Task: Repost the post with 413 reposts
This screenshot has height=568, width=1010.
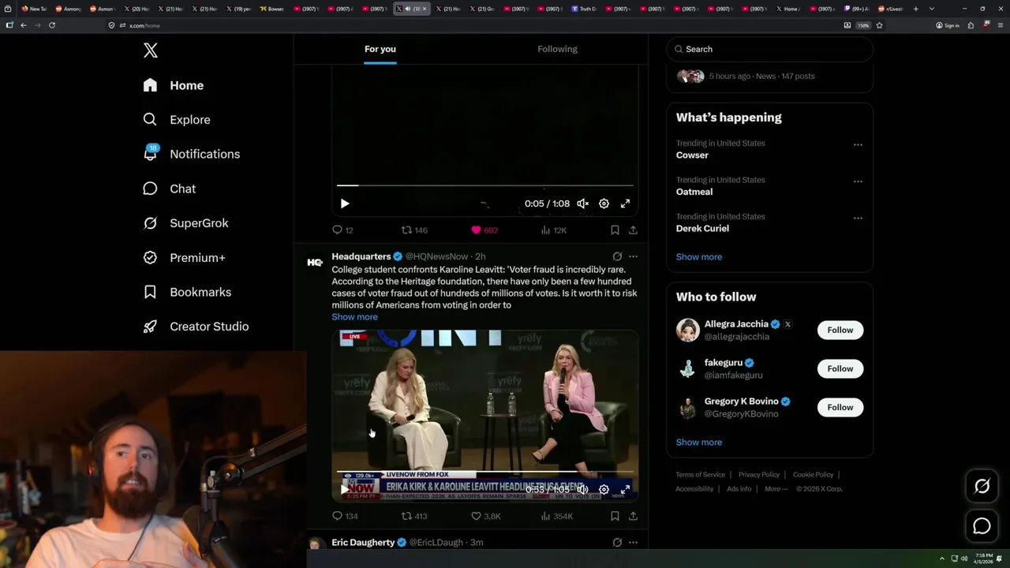Action: tap(414, 516)
